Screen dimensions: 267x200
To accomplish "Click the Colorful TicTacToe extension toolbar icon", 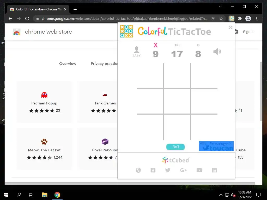I will (232, 18).
